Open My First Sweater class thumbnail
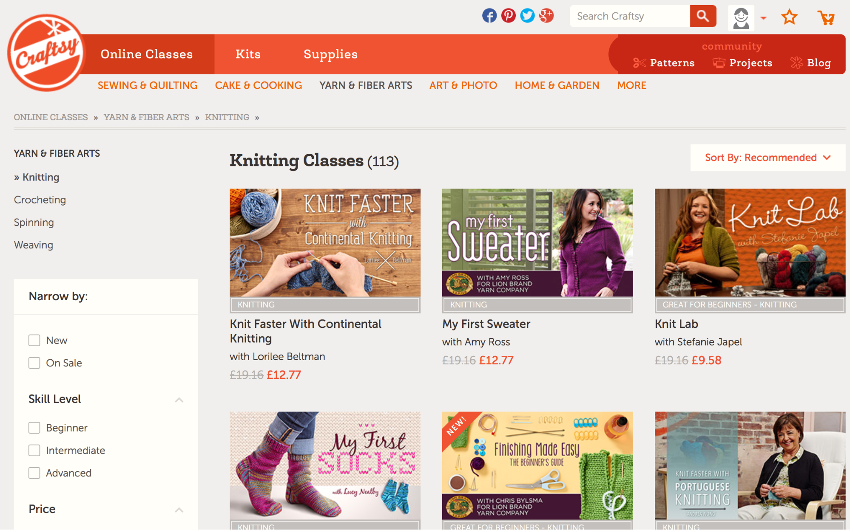850x530 pixels. click(537, 242)
